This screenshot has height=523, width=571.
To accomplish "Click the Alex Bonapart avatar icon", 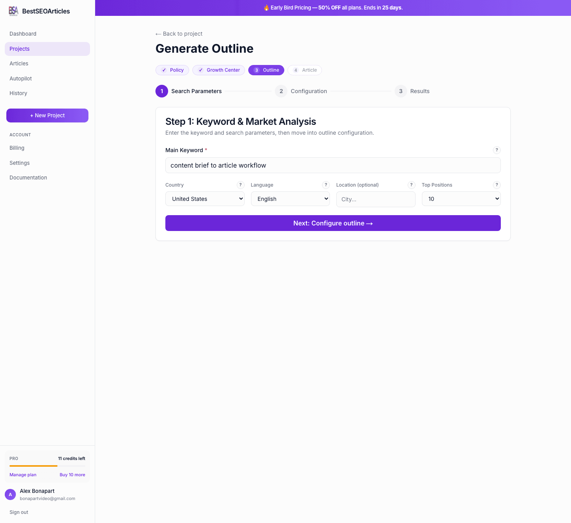I will pyautogui.click(x=10, y=494).
